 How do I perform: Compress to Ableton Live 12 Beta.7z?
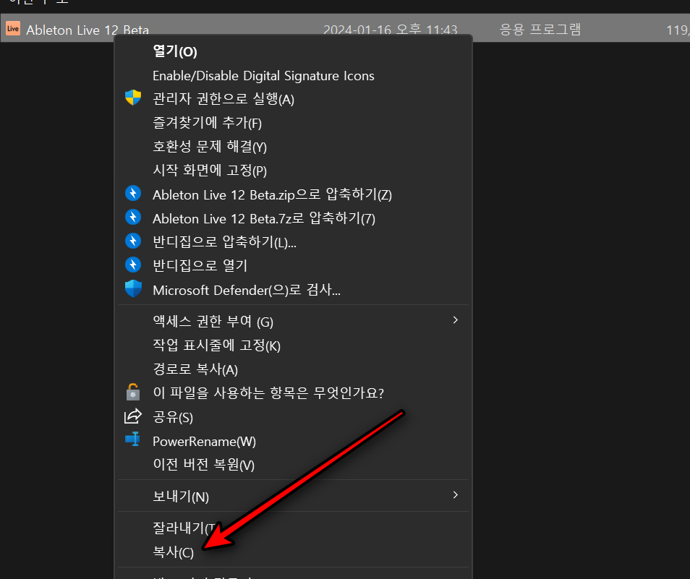263,218
